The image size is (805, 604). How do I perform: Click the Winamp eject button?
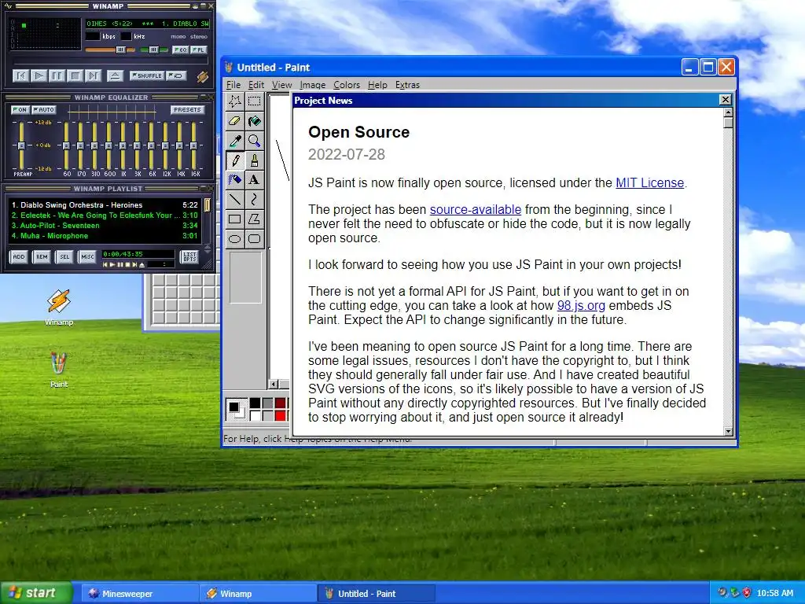coord(115,76)
